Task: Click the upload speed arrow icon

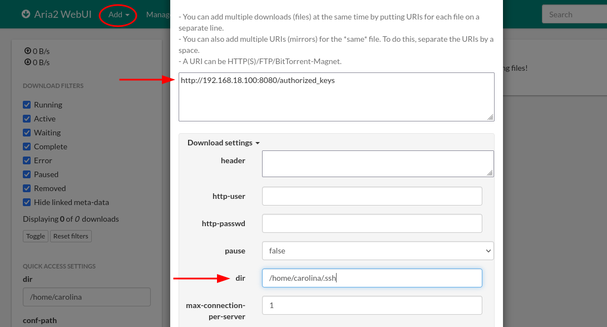Action: tap(27, 51)
